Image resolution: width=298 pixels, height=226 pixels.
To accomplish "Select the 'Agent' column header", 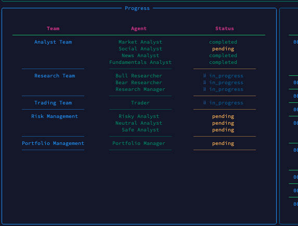I will 139,29.
